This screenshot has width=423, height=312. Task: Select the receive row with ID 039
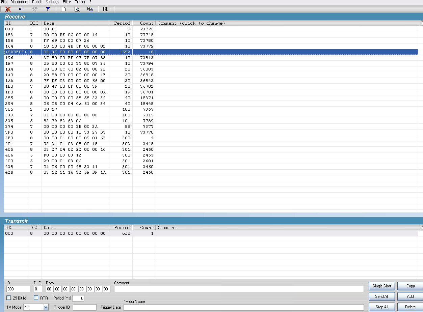tap(211, 29)
